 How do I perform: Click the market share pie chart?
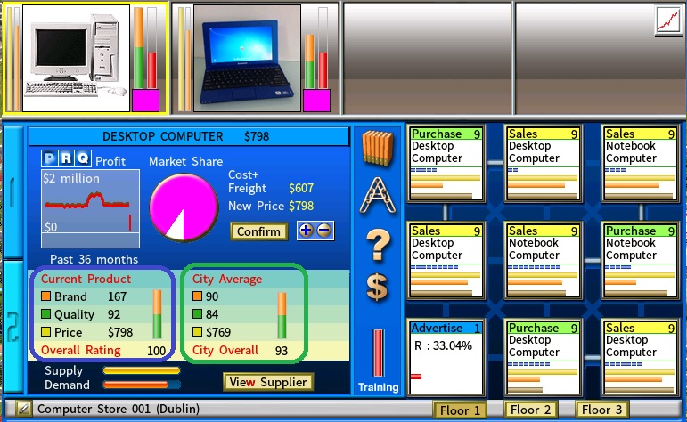pyautogui.click(x=184, y=207)
